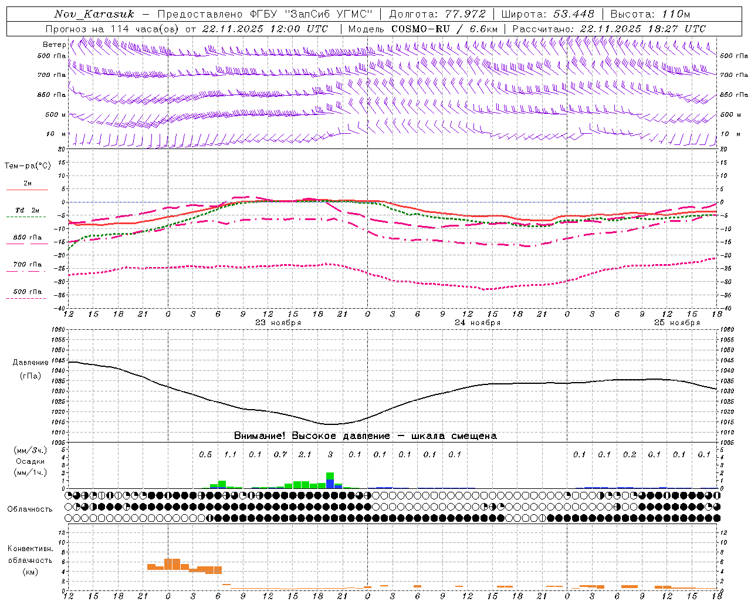Click the 850 гПа temperature legend label
Screen dimensions: 751x601
pos(27,238)
